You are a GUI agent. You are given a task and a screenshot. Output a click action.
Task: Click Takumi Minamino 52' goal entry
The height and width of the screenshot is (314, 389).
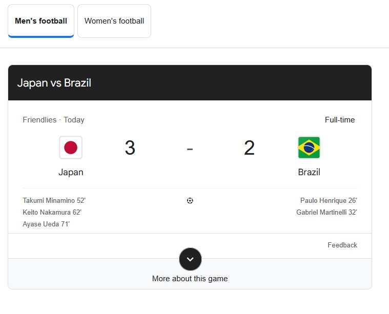click(54, 201)
